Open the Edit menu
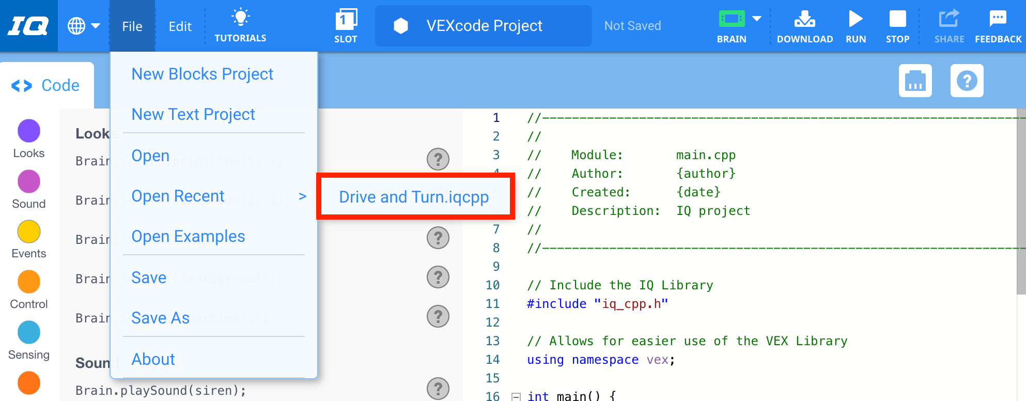This screenshot has height=401, width=1026. tap(180, 26)
